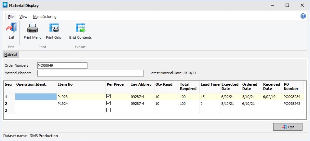Click the Order Number input field
This screenshot has width=310, height=141.
tap(62, 65)
